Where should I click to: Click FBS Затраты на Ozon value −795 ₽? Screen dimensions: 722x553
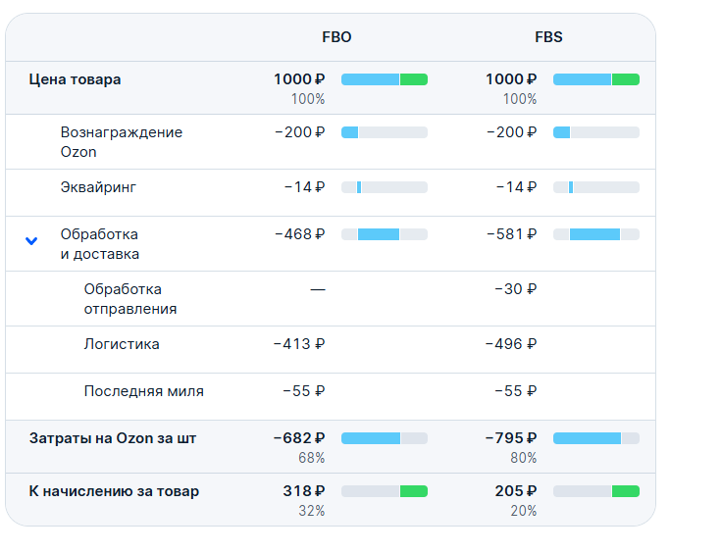click(x=511, y=438)
